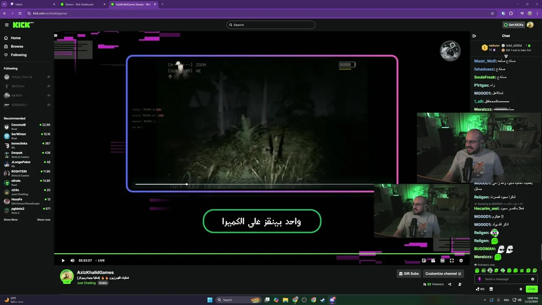542x305 pixels.
Task: Open video player settings gear
Action: point(461,261)
